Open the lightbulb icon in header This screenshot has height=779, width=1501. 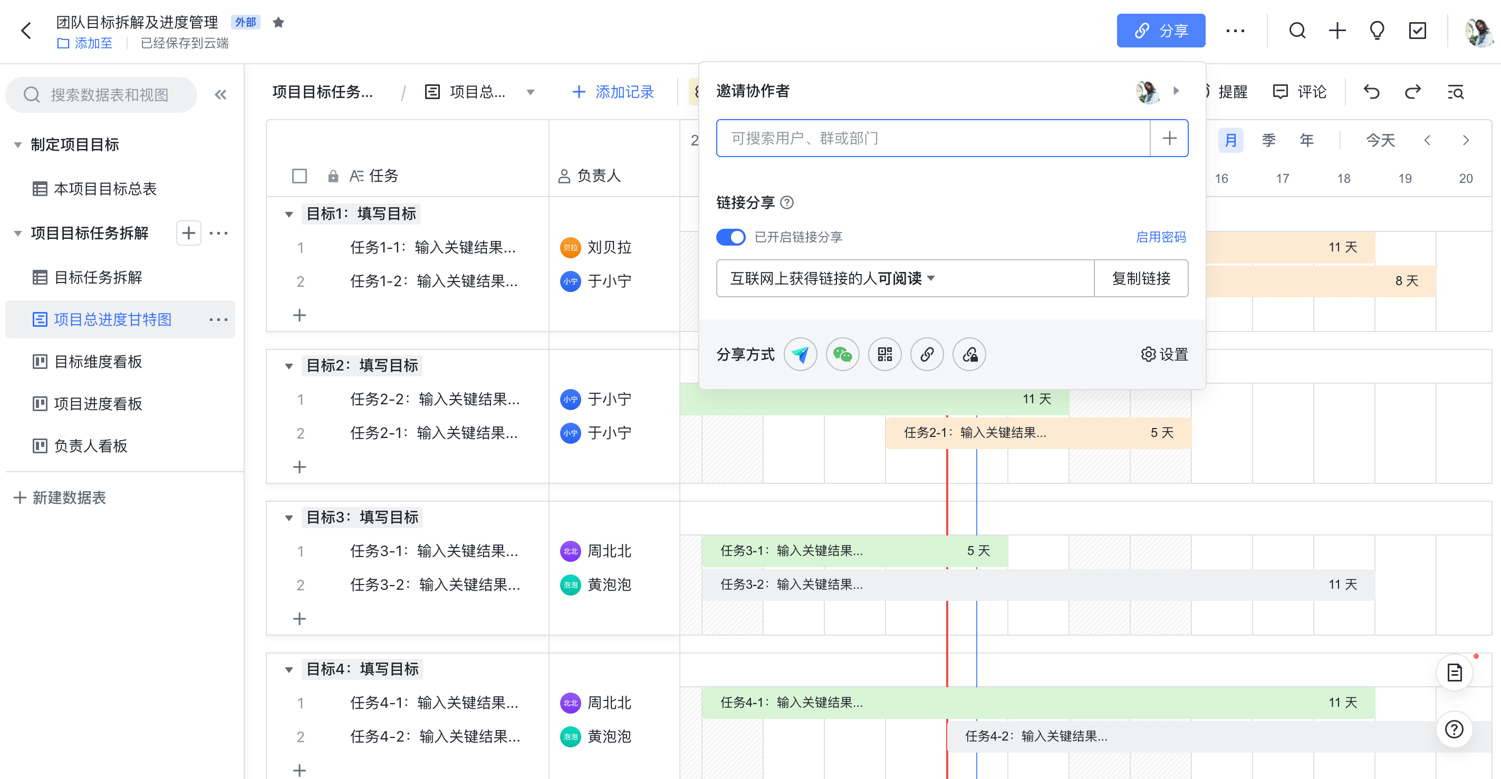tap(1377, 30)
